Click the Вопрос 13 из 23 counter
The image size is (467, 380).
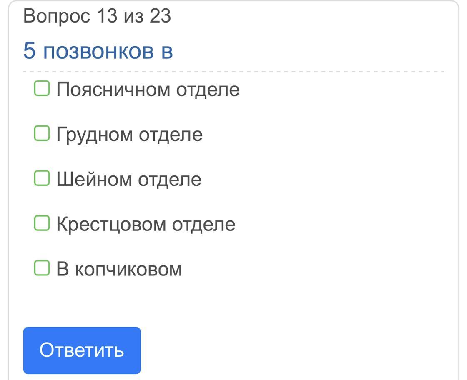[97, 16]
